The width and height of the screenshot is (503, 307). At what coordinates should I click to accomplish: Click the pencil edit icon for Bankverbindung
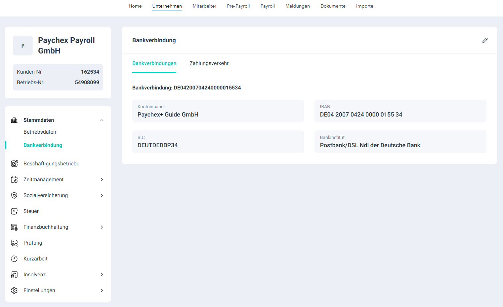pos(485,40)
